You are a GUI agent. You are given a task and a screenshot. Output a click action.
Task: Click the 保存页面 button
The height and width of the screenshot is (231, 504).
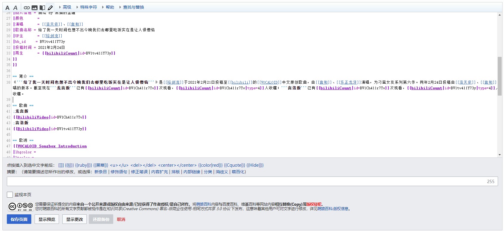(x=19, y=219)
